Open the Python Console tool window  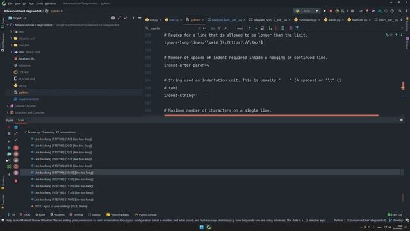146,215
